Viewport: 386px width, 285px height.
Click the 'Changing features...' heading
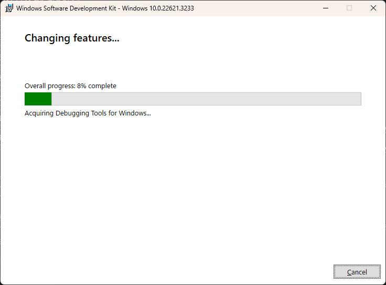pos(72,38)
